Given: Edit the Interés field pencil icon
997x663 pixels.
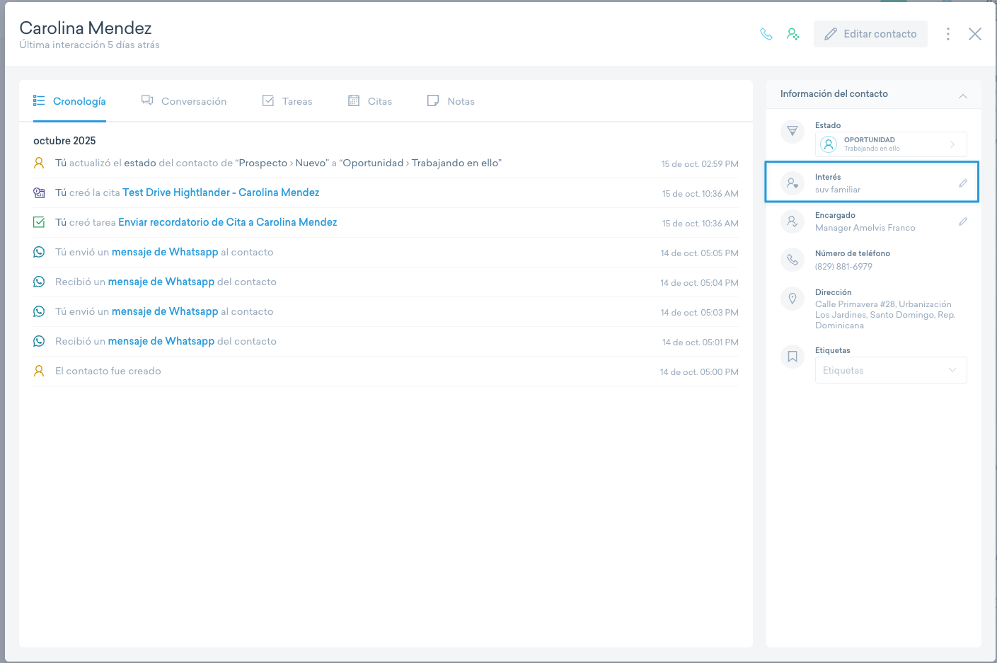Looking at the screenshot, I should 962,183.
